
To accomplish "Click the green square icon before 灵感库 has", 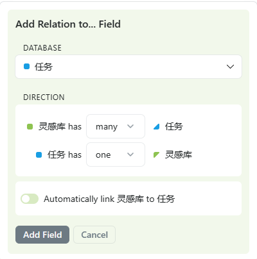I will 30,126.
